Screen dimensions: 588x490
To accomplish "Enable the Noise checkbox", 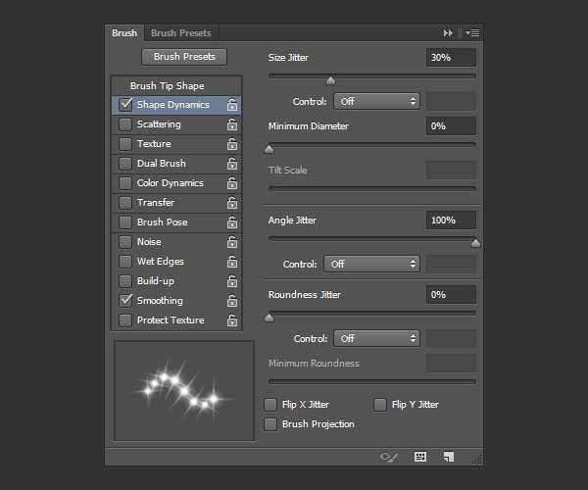I will [x=125, y=242].
